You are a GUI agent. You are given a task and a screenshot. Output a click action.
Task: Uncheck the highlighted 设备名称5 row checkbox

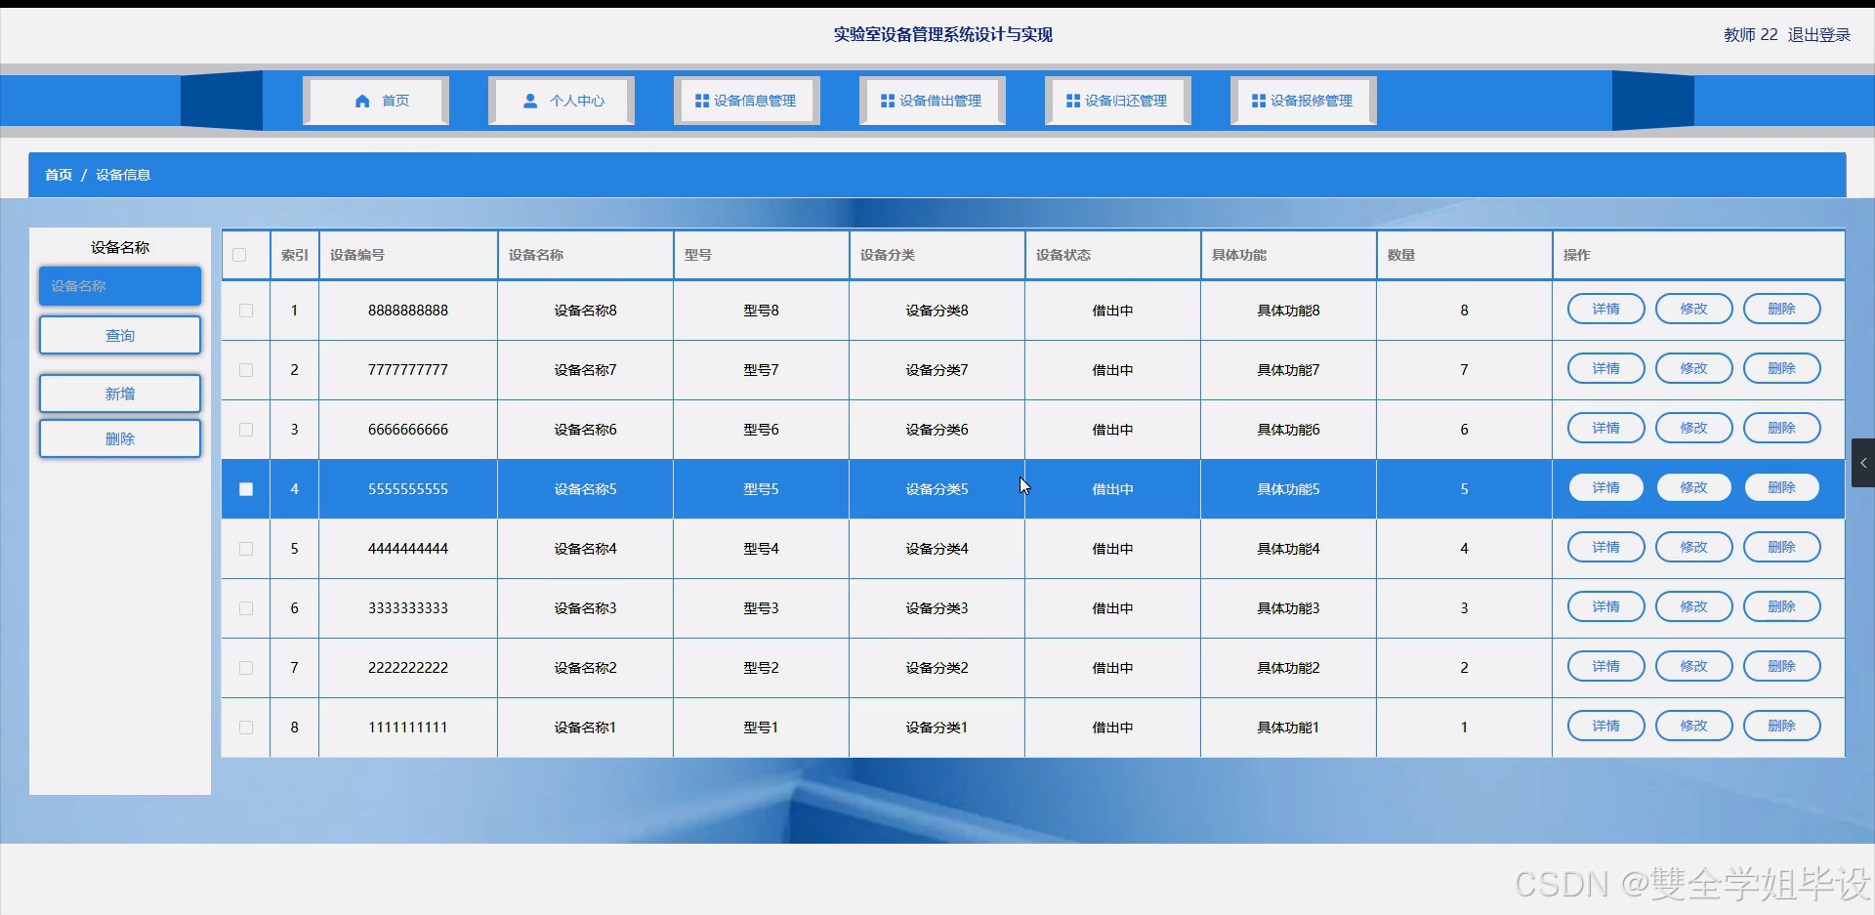(x=245, y=489)
